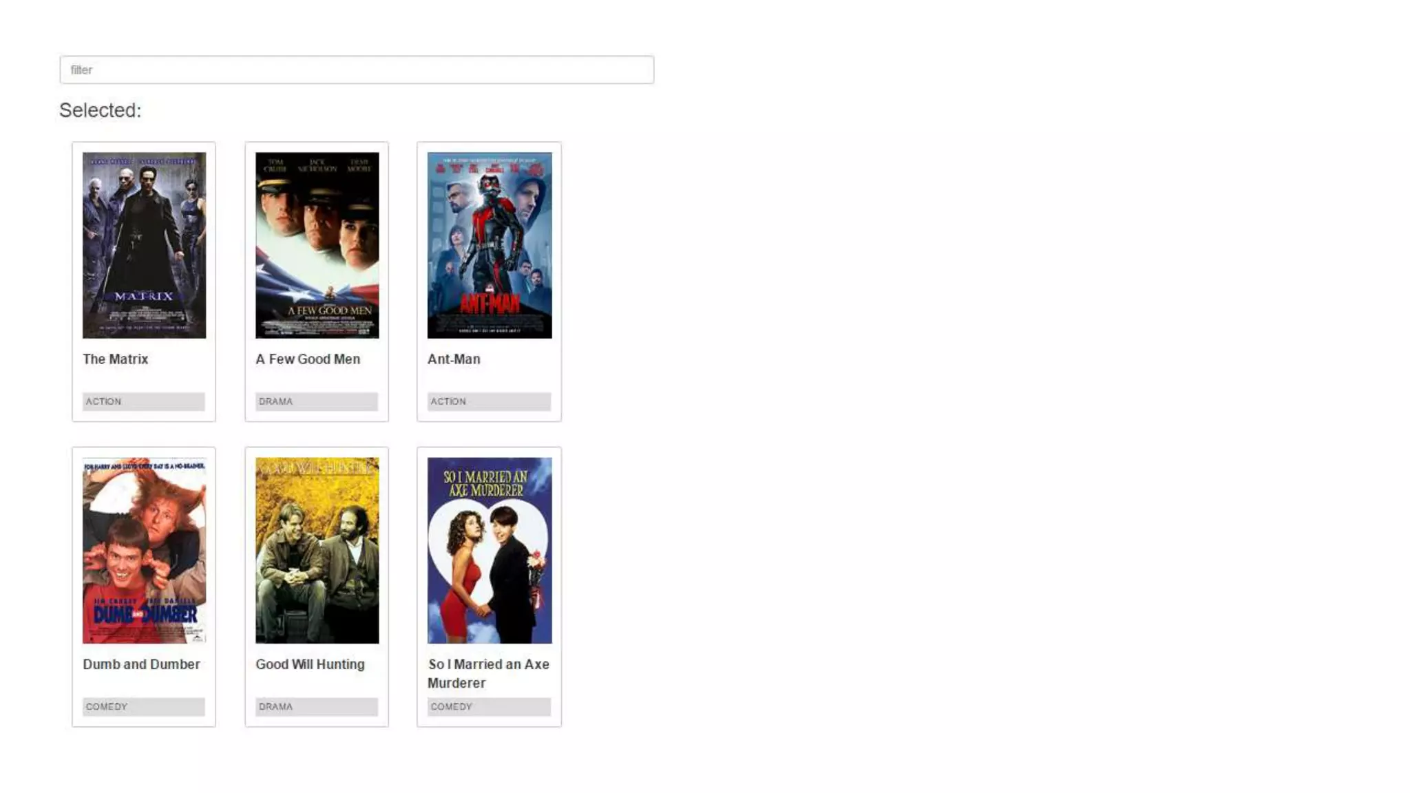The image size is (1410, 793).
Task: Click the filter text input field
Action: 357,70
